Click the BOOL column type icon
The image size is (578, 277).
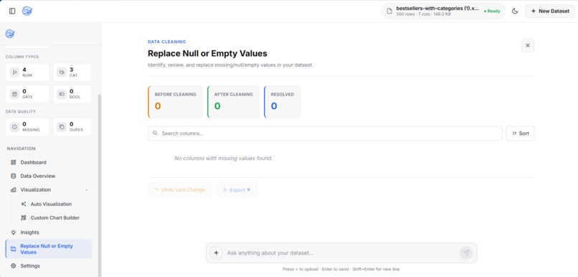[62, 94]
